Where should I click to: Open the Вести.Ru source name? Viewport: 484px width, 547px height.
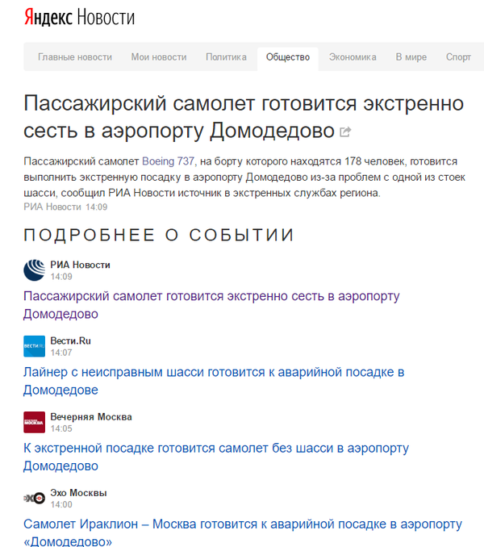click(x=70, y=340)
